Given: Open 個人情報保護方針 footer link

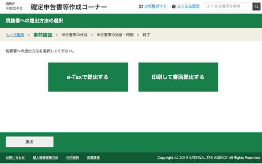Looking at the screenshot, I should [x=45, y=157].
